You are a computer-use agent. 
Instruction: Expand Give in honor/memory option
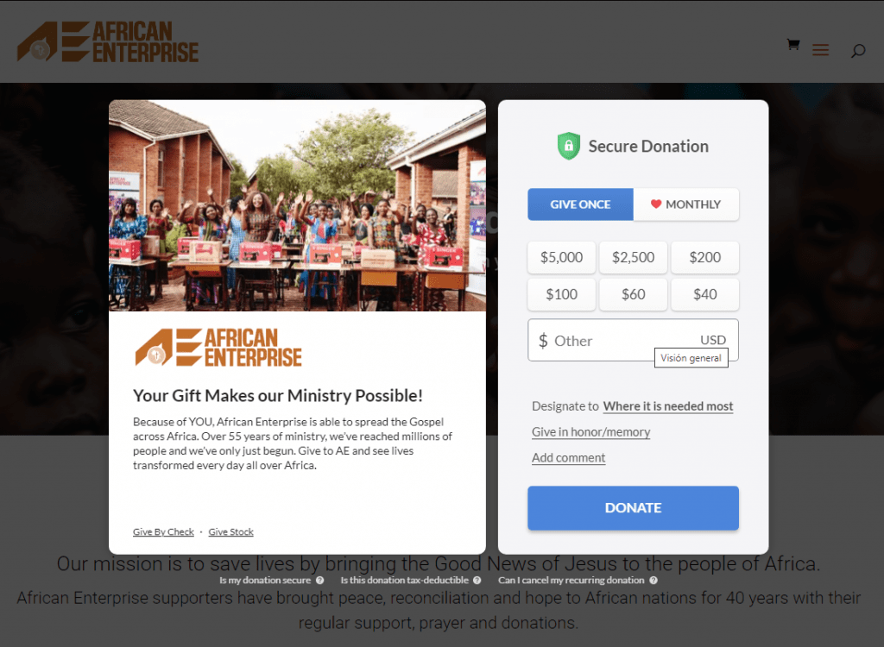pos(590,432)
